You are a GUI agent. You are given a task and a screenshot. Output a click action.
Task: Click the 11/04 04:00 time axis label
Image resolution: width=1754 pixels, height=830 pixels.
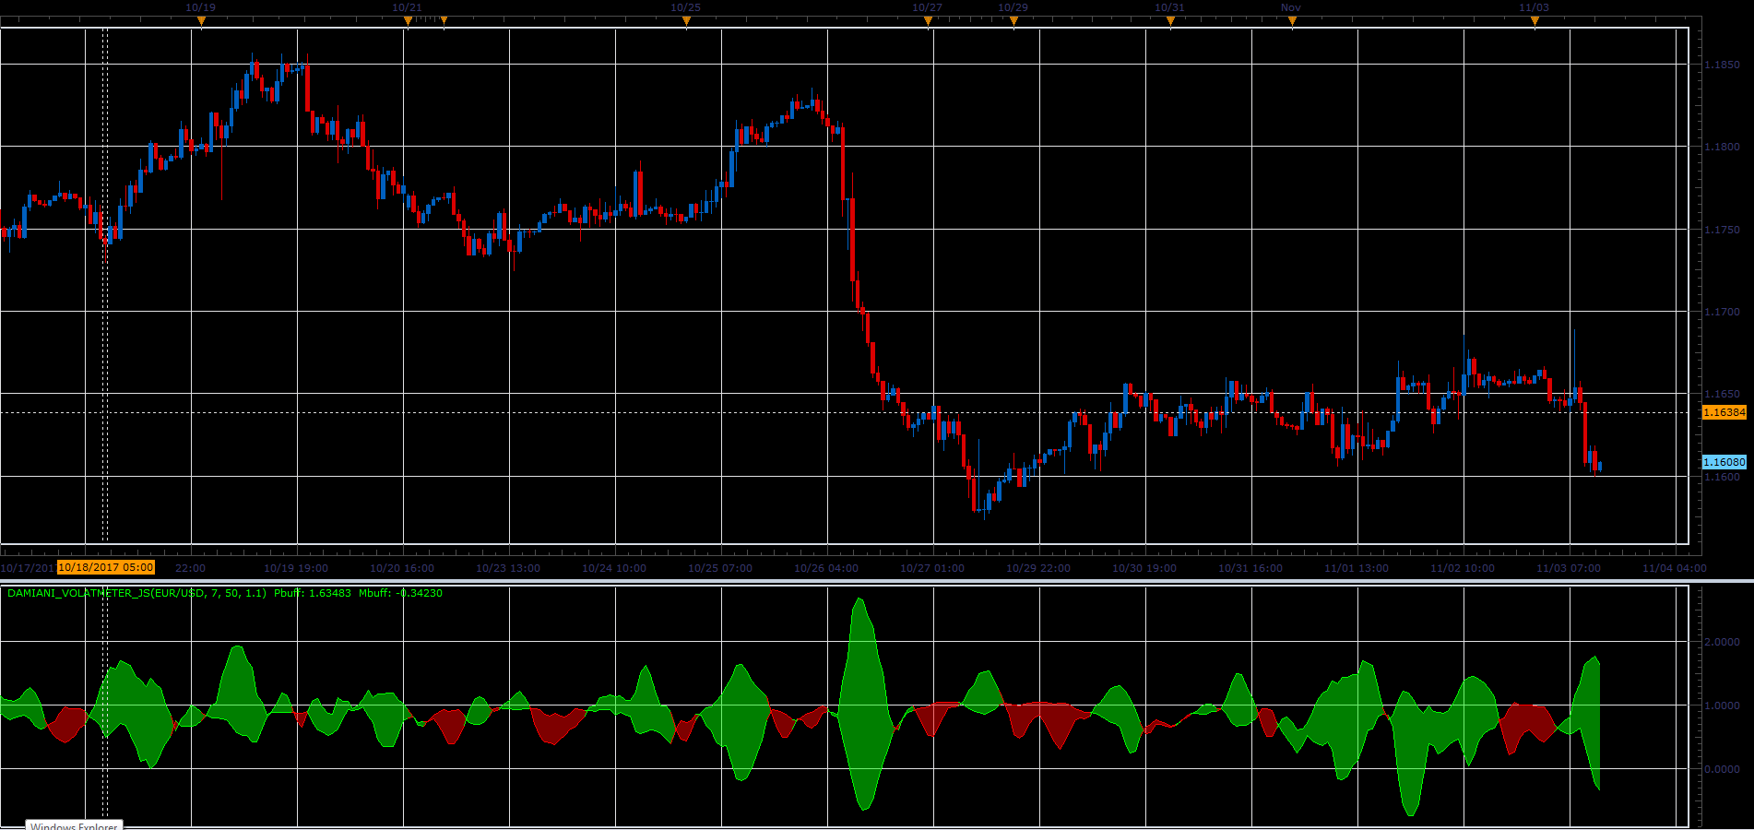pos(1675,568)
